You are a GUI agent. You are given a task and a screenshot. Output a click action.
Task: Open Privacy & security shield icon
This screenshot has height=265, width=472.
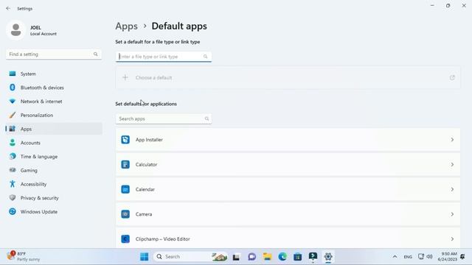(13, 198)
